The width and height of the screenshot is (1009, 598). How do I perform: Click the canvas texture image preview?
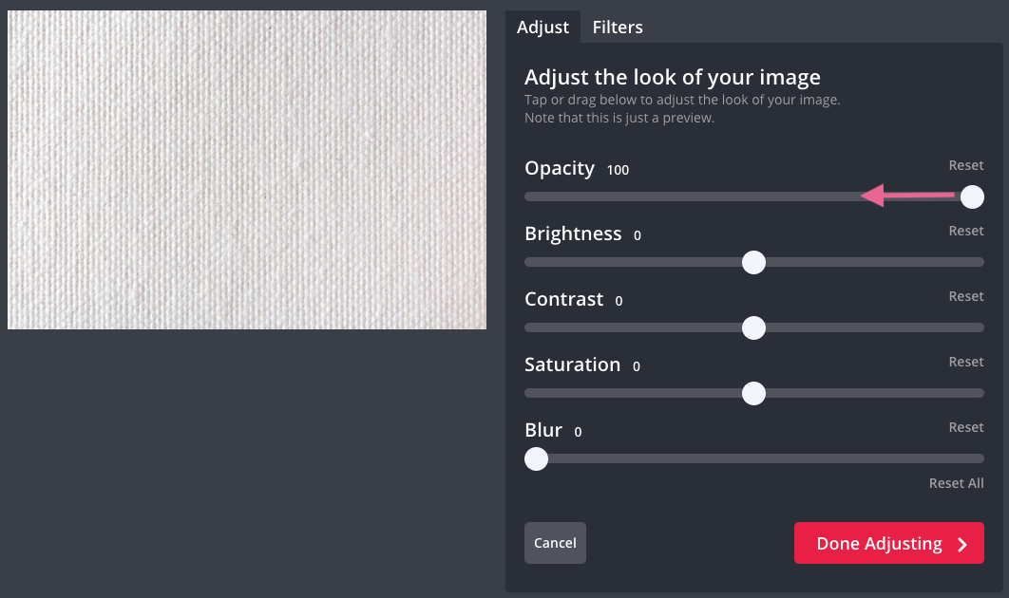tap(247, 170)
